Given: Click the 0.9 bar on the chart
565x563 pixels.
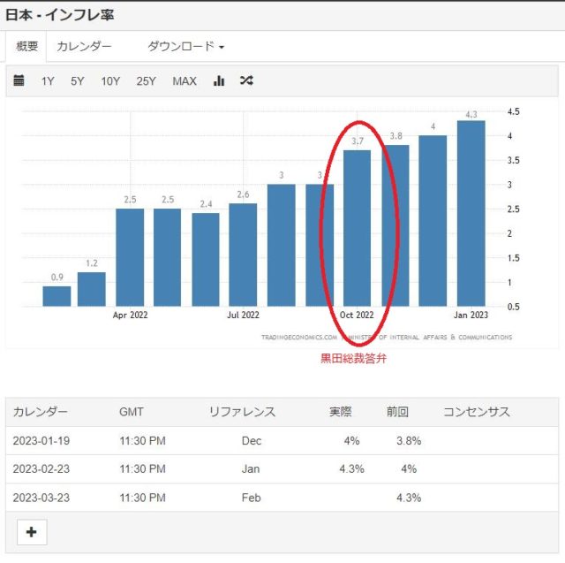Looking at the screenshot, I should pyautogui.click(x=56, y=296).
